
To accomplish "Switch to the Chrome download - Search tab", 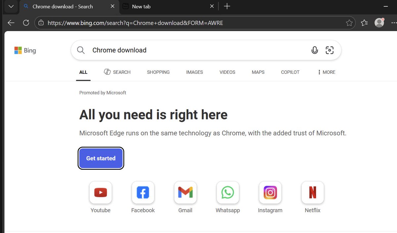I will [x=69, y=7].
